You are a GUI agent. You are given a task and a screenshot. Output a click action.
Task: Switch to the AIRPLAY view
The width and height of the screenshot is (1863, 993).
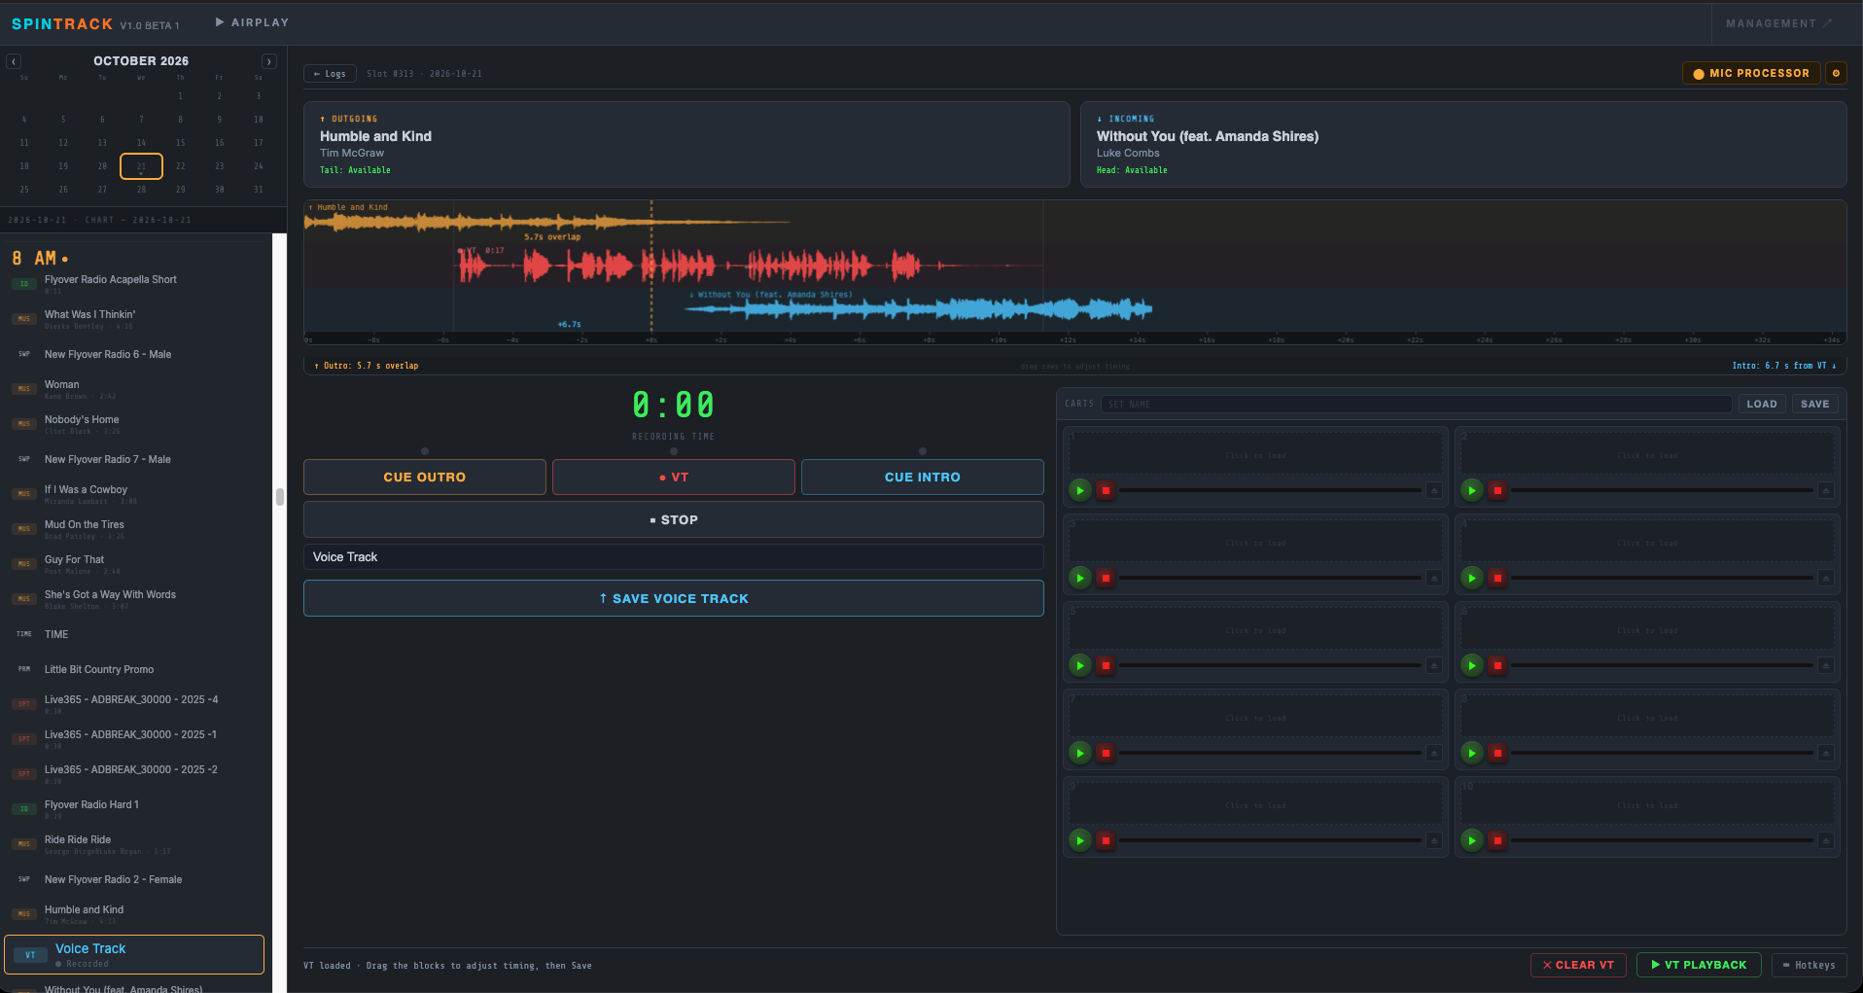[x=252, y=22]
